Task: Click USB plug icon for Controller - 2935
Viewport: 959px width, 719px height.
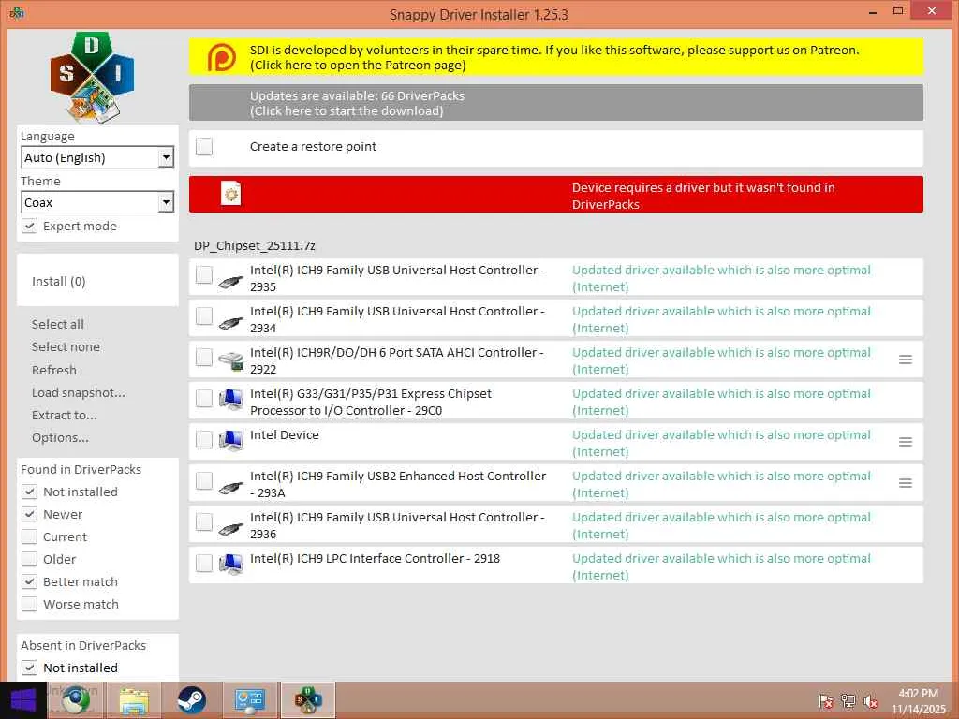Action: [230, 282]
